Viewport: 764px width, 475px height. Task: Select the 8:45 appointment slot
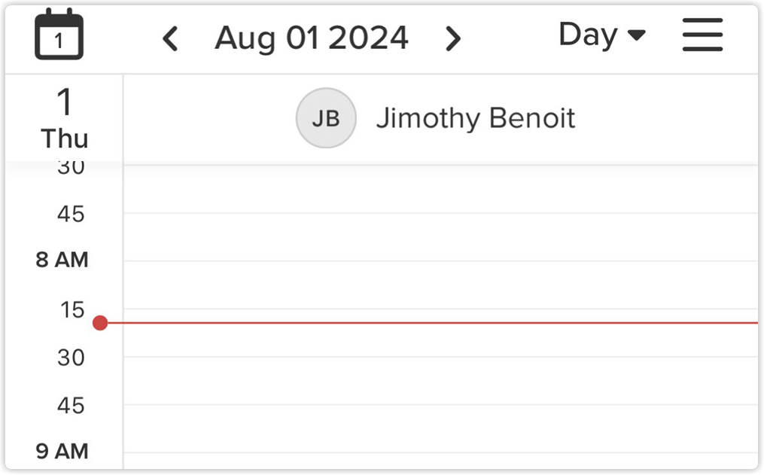440,428
